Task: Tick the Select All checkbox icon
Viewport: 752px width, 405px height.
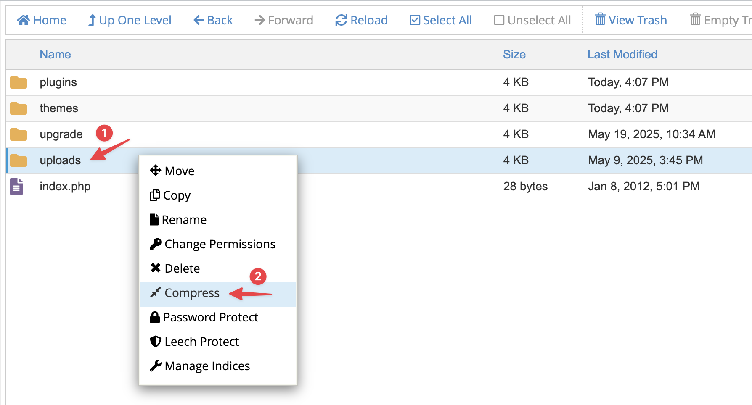Action: click(415, 20)
